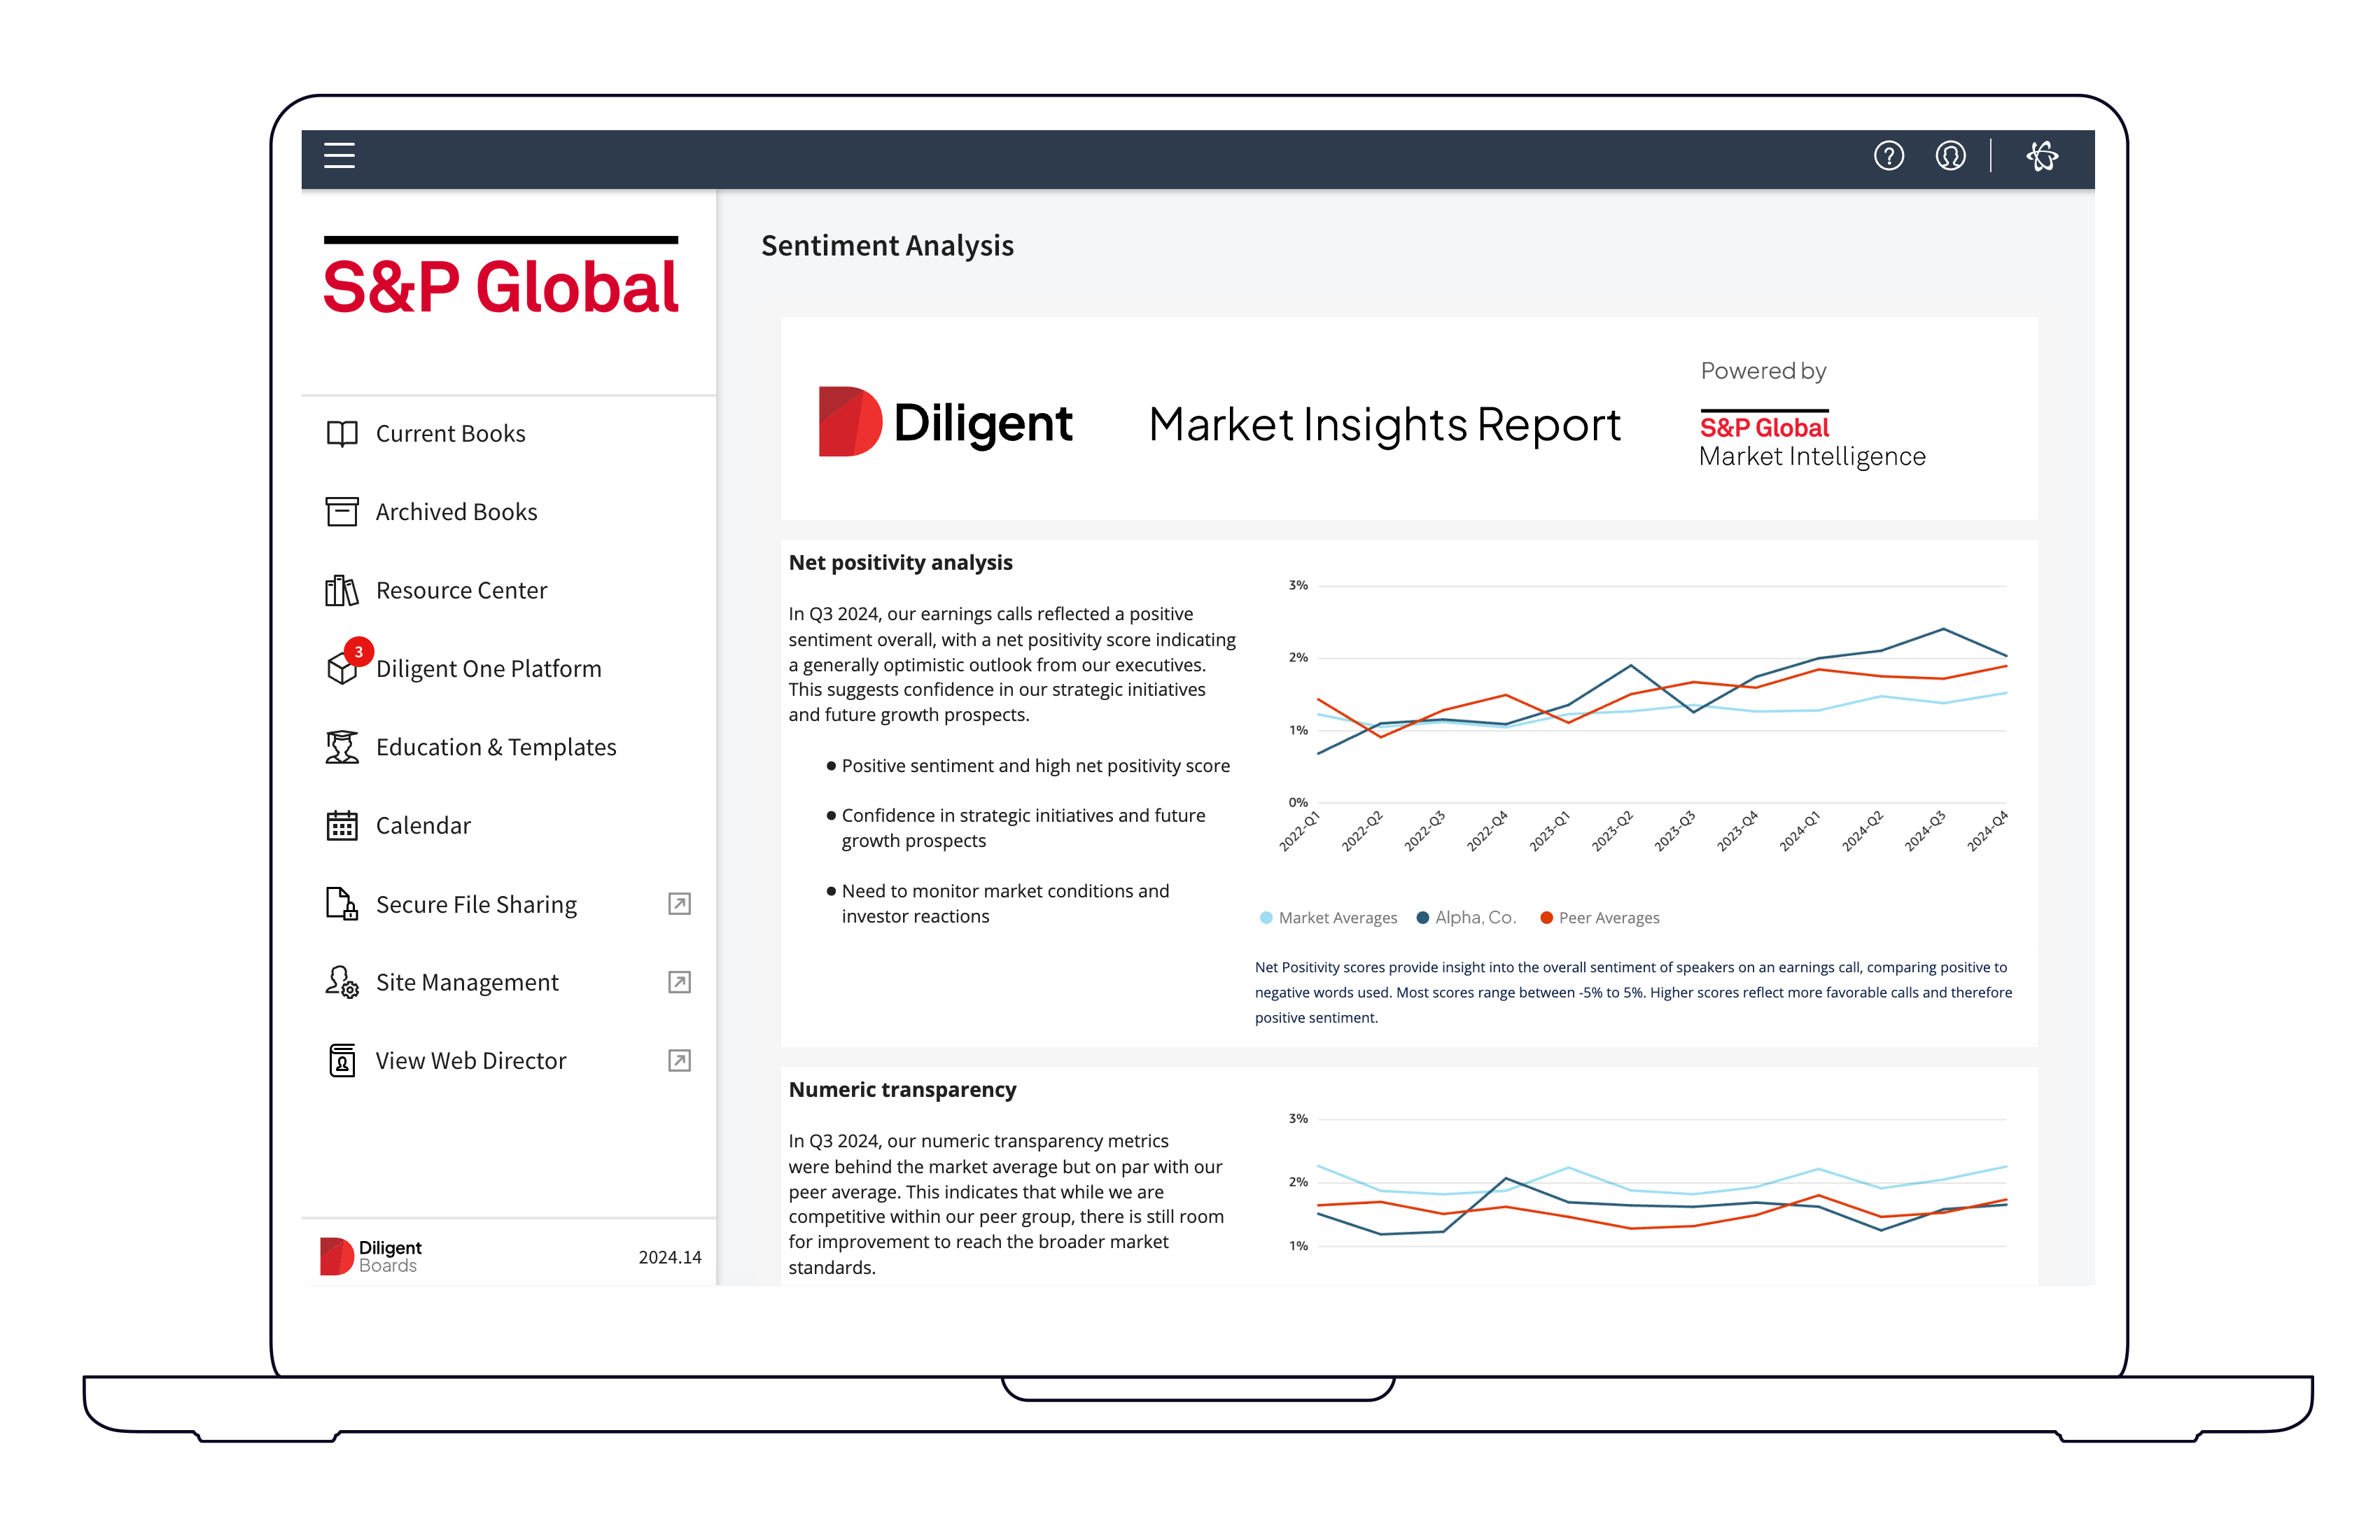2380x1540 pixels.
Task: Select the Site Management menu item
Action: 467,983
